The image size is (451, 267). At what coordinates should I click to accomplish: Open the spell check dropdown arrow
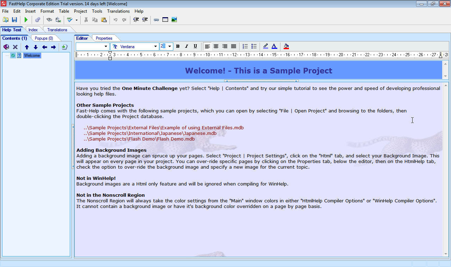76,20
